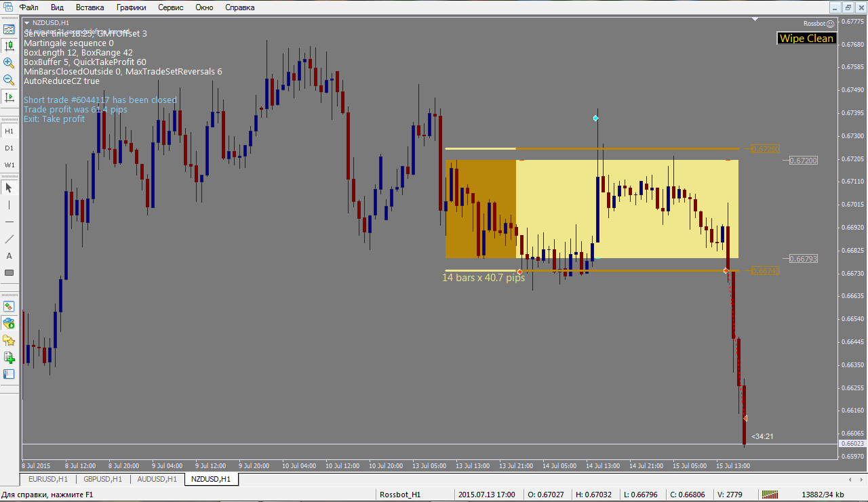Click the New Order document-plus icon

pyautogui.click(x=9, y=357)
